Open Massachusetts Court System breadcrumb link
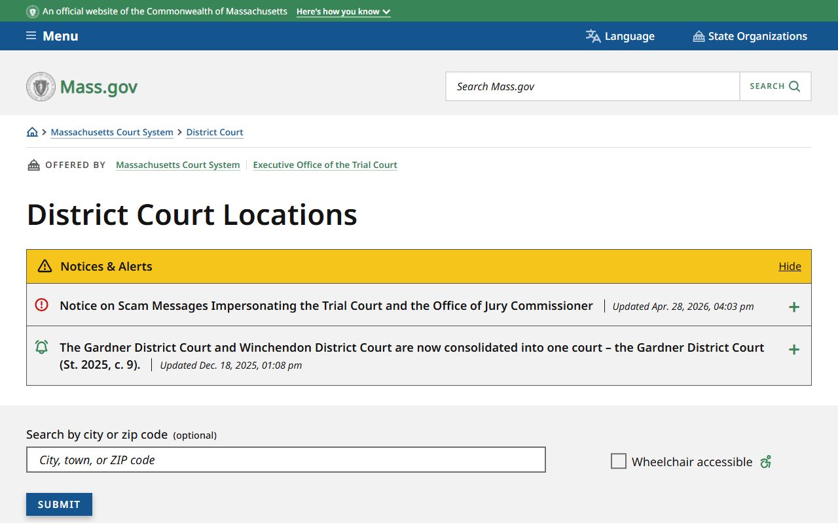The width and height of the screenshot is (838, 523). click(112, 132)
